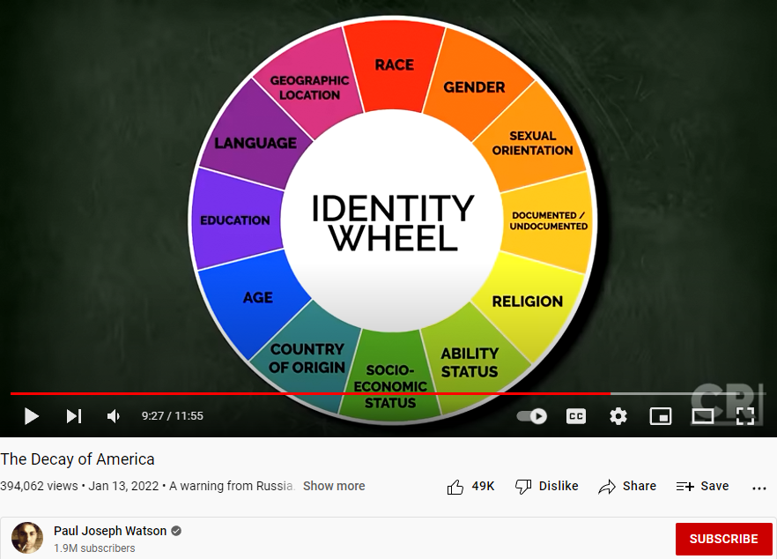Subscribe to Paul Joseph Watson
The image size is (777, 559).
tap(723, 539)
